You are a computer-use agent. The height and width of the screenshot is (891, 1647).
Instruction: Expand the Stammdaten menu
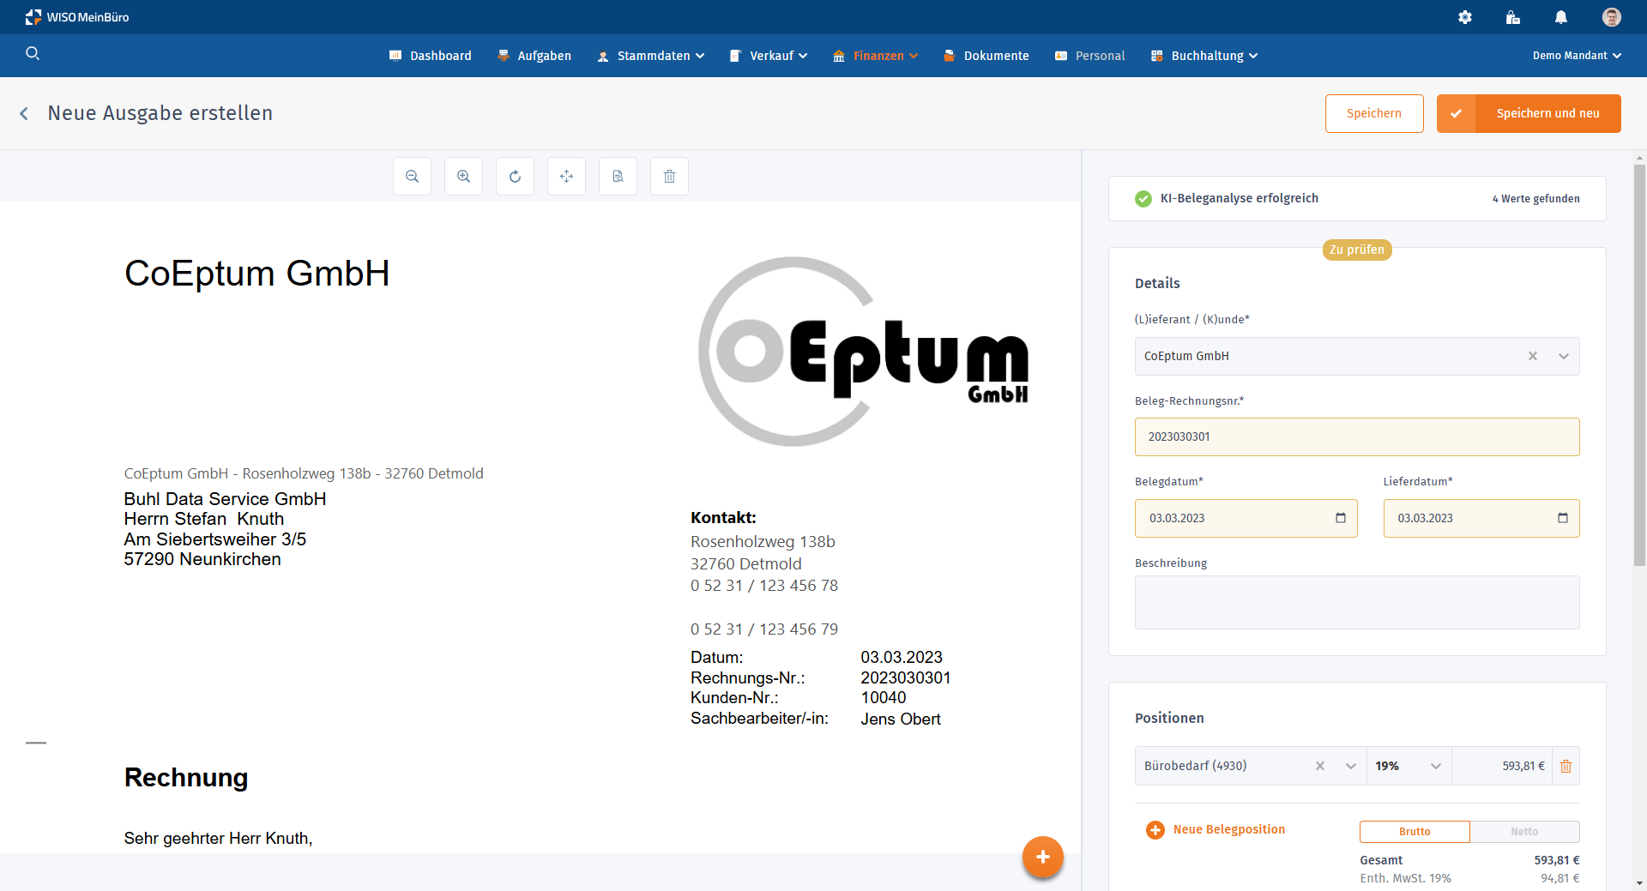tap(651, 56)
